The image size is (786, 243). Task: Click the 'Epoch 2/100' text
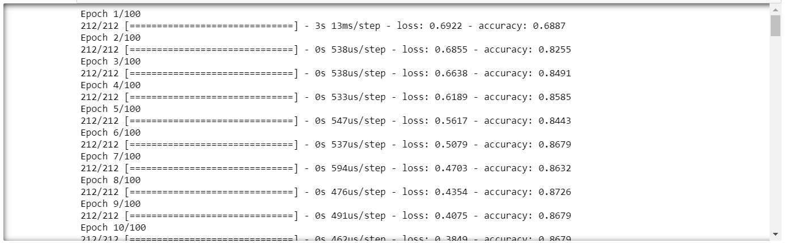(111, 37)
